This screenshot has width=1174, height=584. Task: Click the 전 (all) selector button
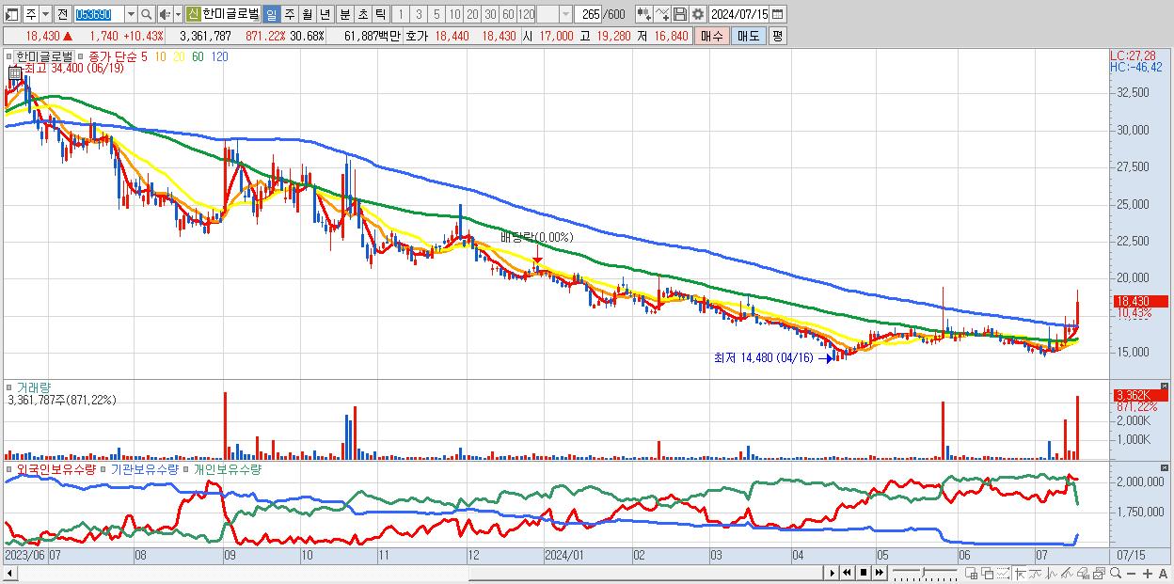point(63,14)
